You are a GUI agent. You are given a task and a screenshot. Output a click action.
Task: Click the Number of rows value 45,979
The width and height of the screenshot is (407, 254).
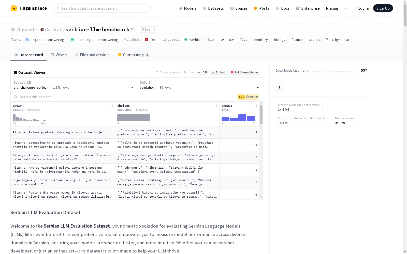tap(340, 123)
